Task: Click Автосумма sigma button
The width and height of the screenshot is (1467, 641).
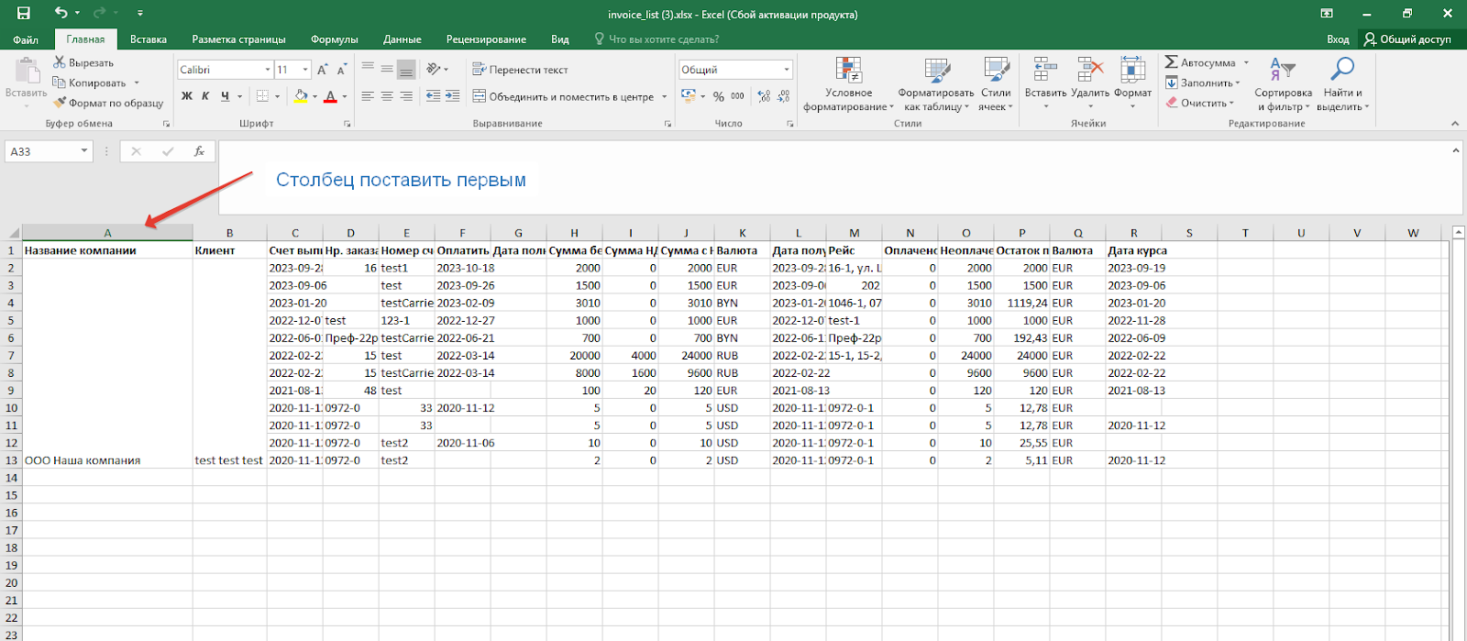Action: [1199, 62]
